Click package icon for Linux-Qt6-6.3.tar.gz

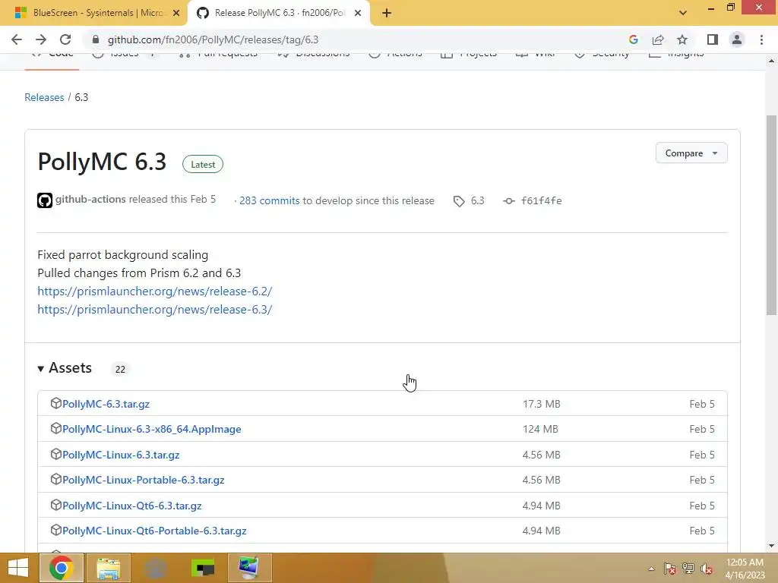55,505
